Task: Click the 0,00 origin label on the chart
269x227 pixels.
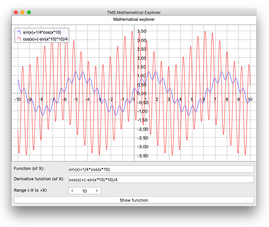Action: click(x=142, y=94)
